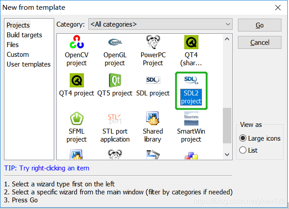Click the 'SmartWin project' label text

pyautogui.click(x=191, y=135)
